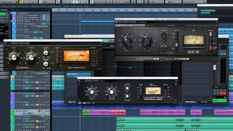Switch to the Plug-ins tab
This screenshot has width=233, height=131.
[72, 102]
